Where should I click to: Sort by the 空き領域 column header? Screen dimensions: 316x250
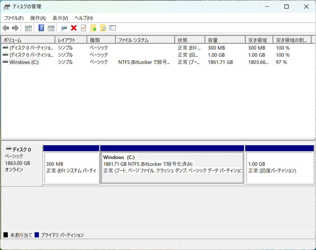(259, 39)
